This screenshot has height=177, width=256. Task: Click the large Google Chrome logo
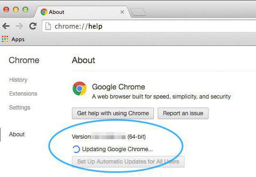click(80, 88)
